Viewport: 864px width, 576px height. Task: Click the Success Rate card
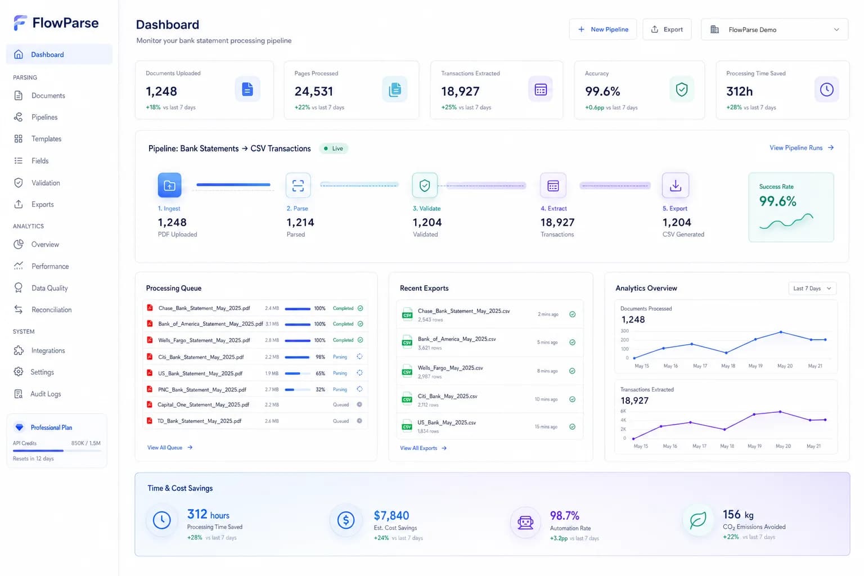click(x=791, y=208)
